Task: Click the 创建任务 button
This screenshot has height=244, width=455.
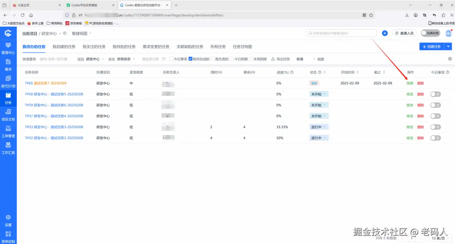Action: [432, 46]
